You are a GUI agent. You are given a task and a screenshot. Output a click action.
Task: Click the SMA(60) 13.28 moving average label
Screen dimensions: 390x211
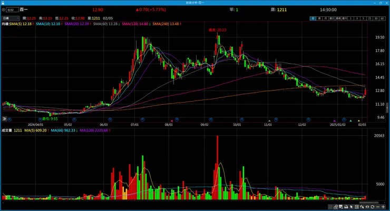pos(106,24)
